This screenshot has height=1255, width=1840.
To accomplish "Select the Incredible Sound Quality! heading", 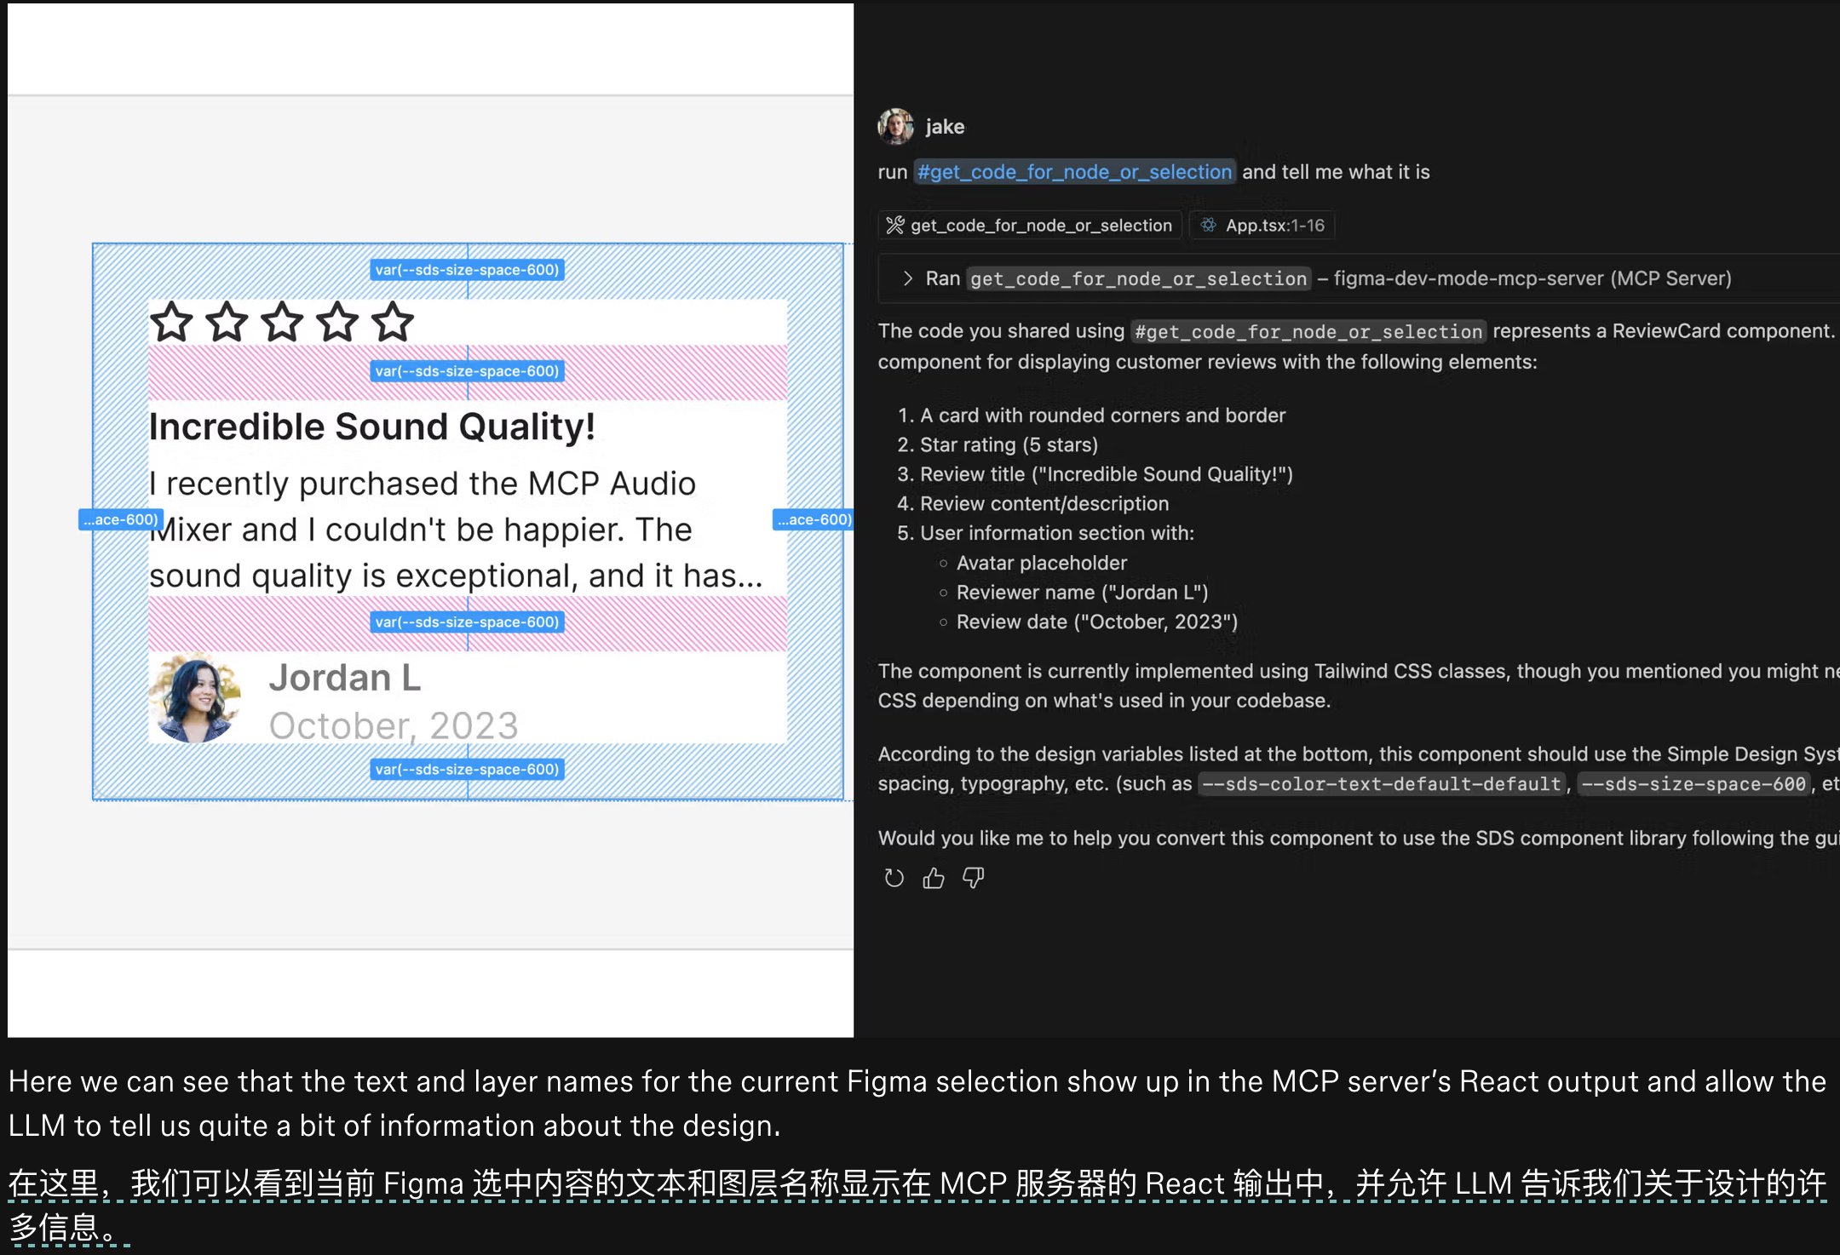I will pyautogui.click(x=372, y=427).
